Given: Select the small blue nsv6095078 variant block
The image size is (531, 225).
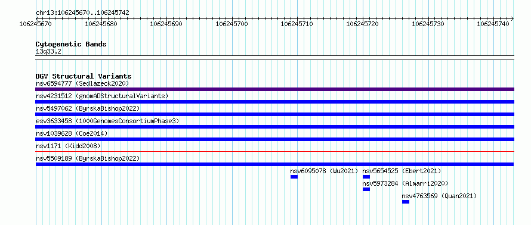Looking at the screenshot, I should [x=294, y=177].
